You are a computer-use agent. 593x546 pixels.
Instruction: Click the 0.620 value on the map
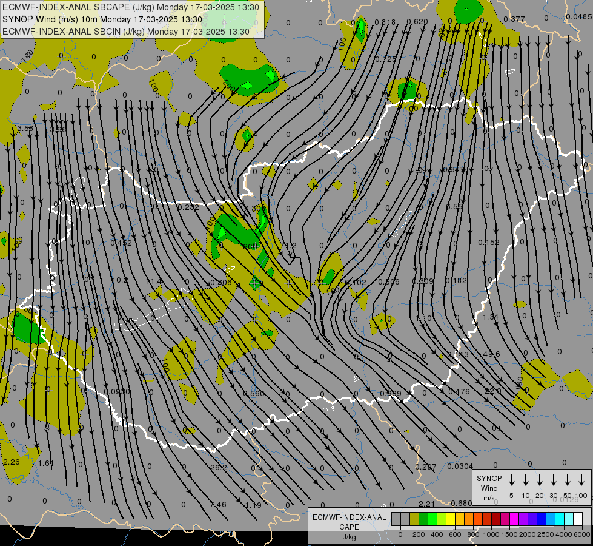pyautogui.click(x=417, y=22)
